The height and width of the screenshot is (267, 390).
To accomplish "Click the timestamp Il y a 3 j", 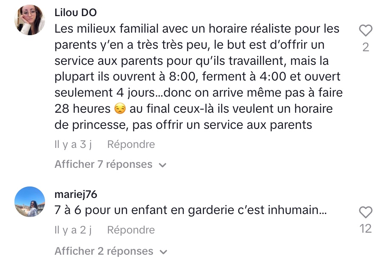I will coord(73,145).
